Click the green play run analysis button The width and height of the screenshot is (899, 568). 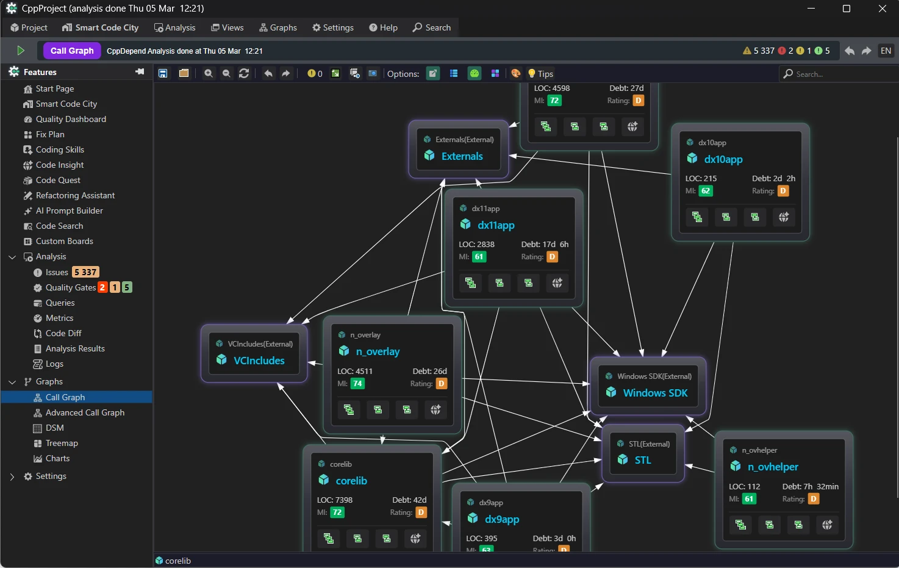[x=21, y=51]
